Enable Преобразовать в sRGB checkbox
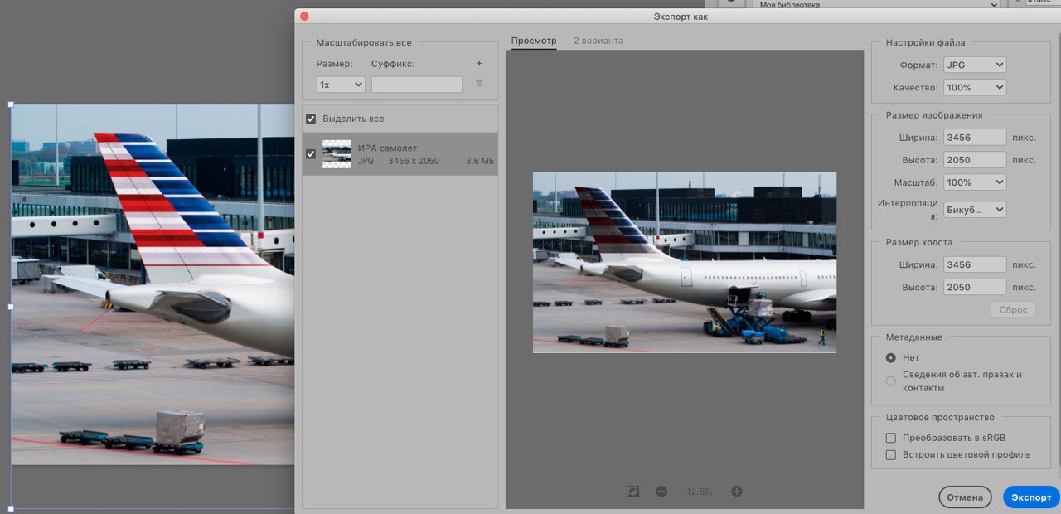 [x=891, y=438]
